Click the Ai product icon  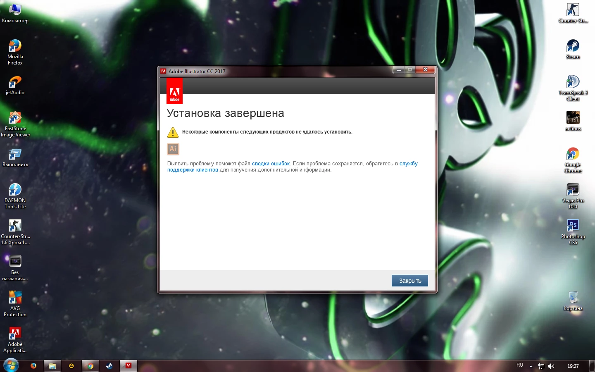tap(173, 149)
